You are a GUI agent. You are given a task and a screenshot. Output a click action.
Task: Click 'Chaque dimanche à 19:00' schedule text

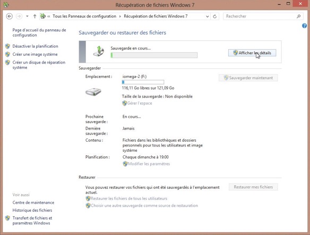145,157
